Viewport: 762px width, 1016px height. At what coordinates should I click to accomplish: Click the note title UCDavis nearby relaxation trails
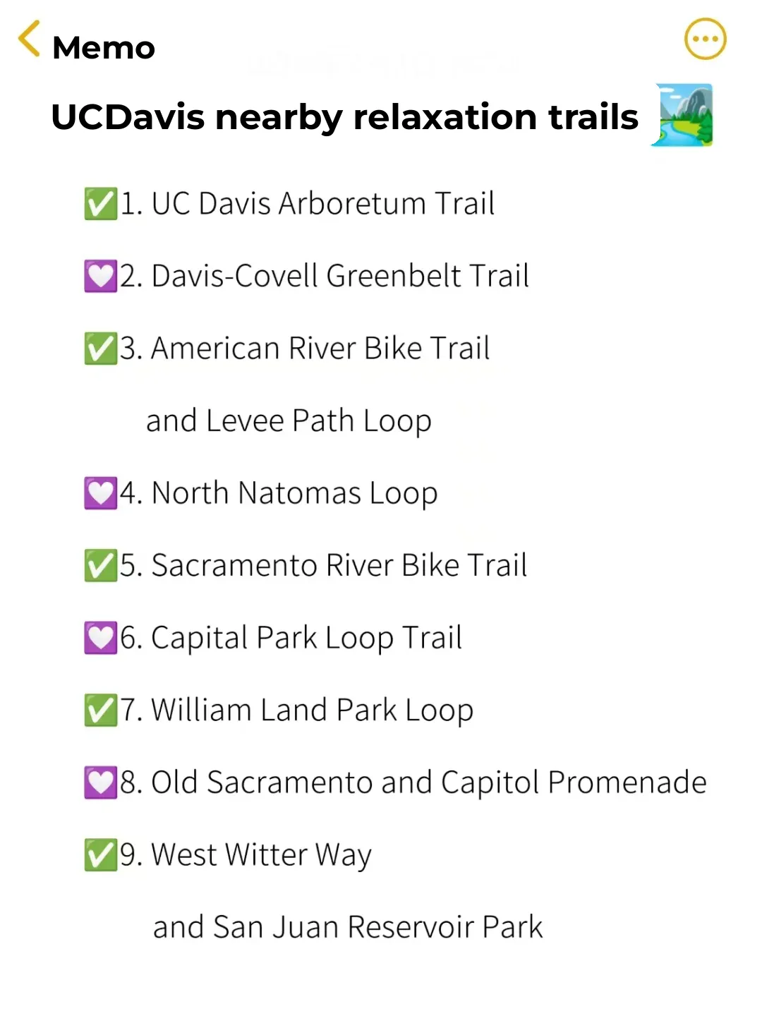click(345, 116)
